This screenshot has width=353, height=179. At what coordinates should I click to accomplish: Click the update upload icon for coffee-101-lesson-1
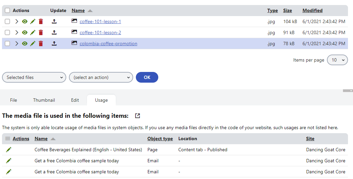(54, 22)
